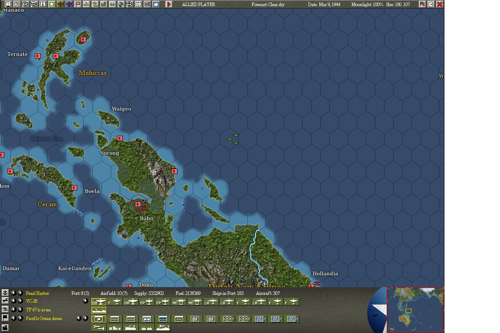500x333 pixels.
Task: Click 'TF 67 is at sea' text
Action: [x=38, y=310]
